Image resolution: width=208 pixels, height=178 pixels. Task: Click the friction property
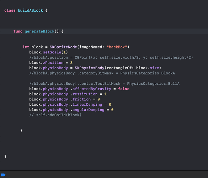point(81,99)
